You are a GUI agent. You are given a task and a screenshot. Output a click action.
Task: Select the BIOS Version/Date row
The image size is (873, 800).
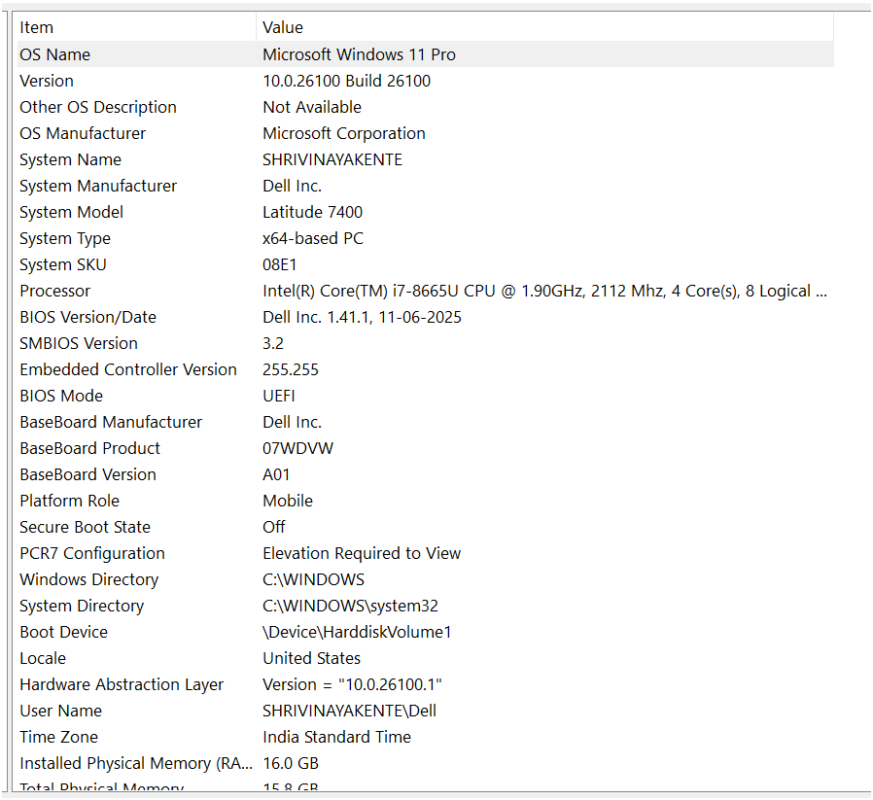point(426,317)
